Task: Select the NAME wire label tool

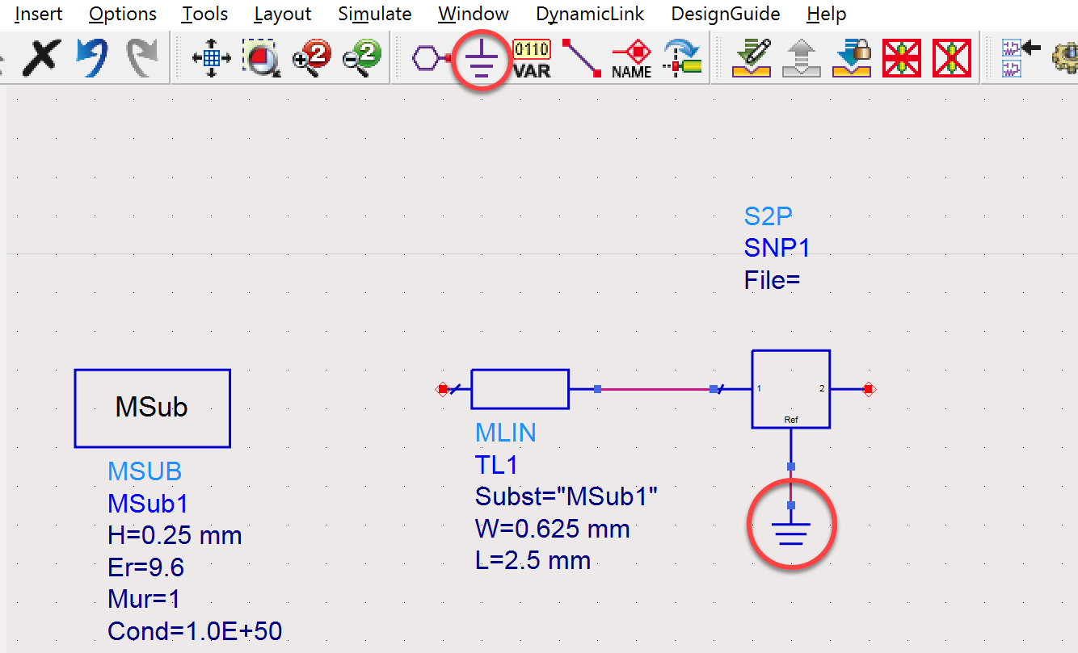Action: pos(631,58)
